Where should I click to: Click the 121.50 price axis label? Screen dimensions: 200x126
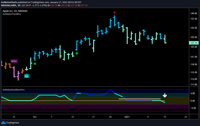(x=194, y=57)
